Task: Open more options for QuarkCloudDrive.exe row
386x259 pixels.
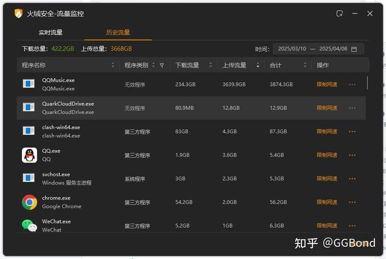Action: (352, 108)
